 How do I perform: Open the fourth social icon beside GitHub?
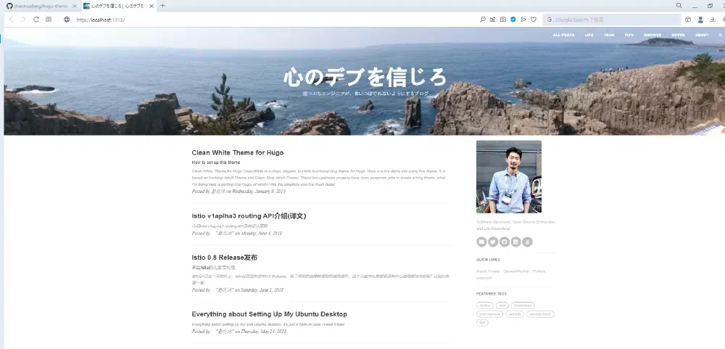(516, 242)
